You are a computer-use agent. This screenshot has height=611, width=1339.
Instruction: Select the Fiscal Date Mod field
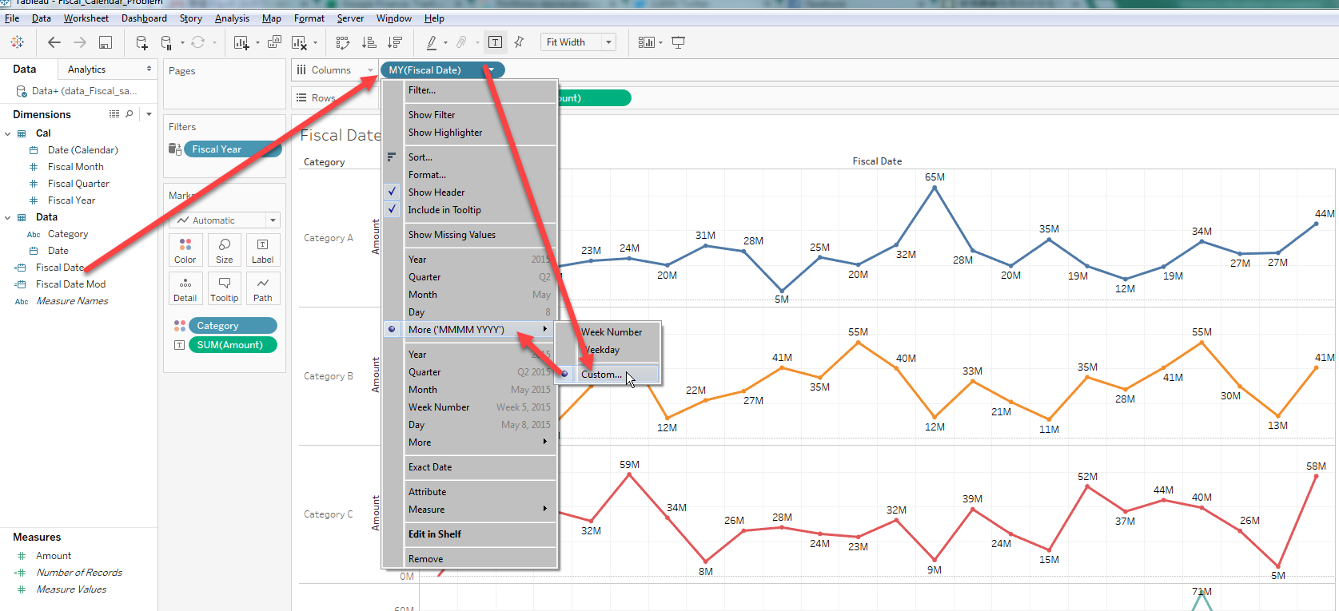coord(70,284)
